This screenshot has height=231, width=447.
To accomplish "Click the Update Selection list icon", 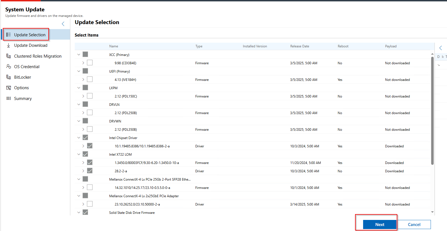I will 9,35.
